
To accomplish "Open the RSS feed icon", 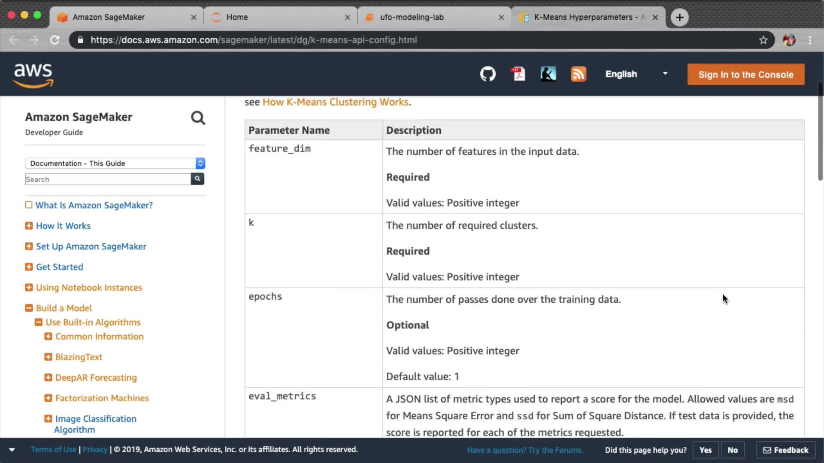I will click(578, 74).
